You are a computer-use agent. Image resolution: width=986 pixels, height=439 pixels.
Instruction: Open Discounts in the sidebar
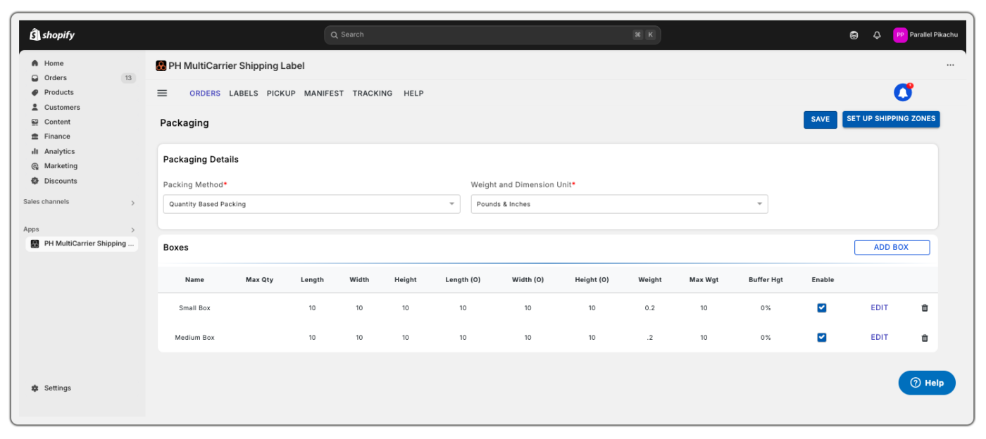tap(61, 181)
